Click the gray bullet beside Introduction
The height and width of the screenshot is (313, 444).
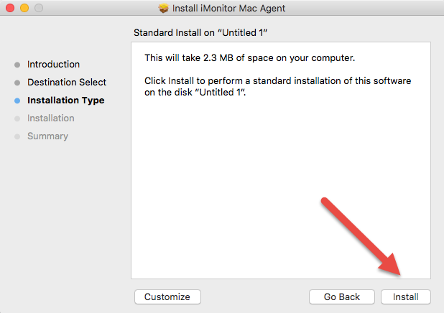tap(17, 65)
